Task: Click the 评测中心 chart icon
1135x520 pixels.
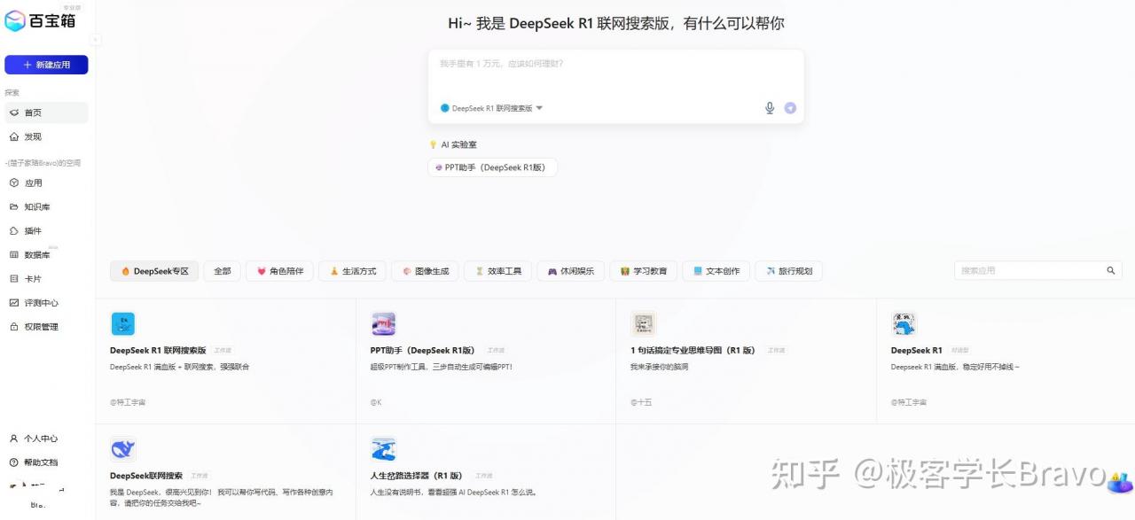Action: 13,302
